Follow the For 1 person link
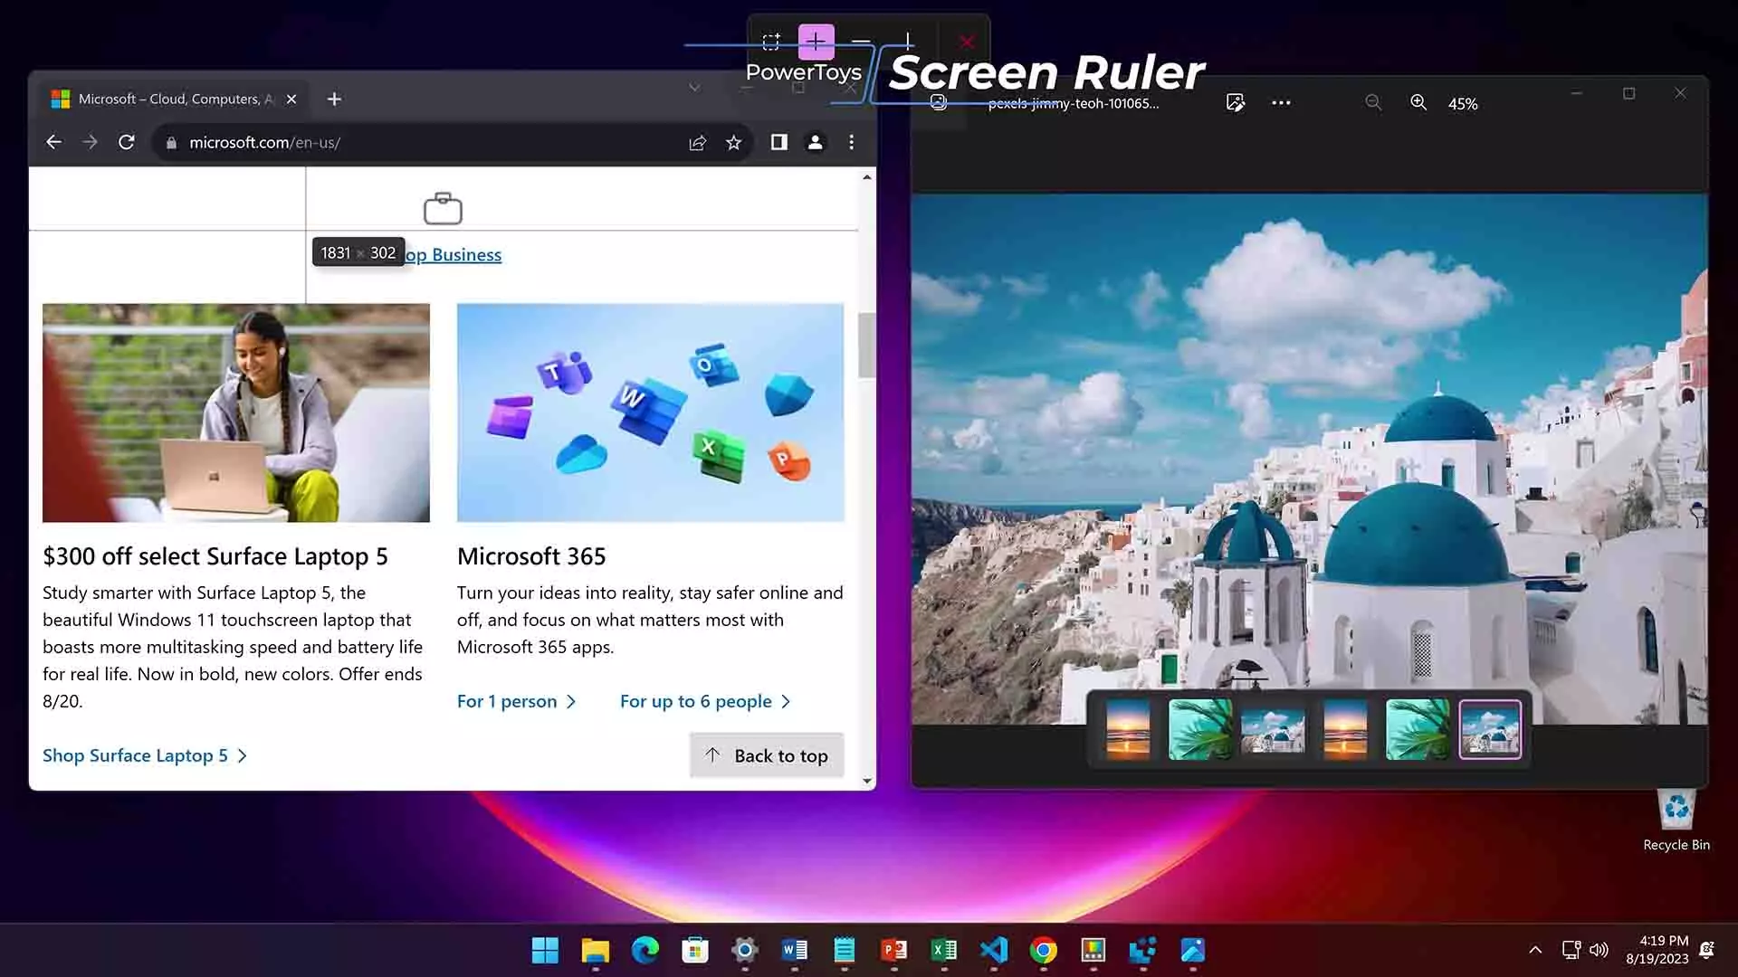Screen dimensions: 1738x977 [516, 701]
